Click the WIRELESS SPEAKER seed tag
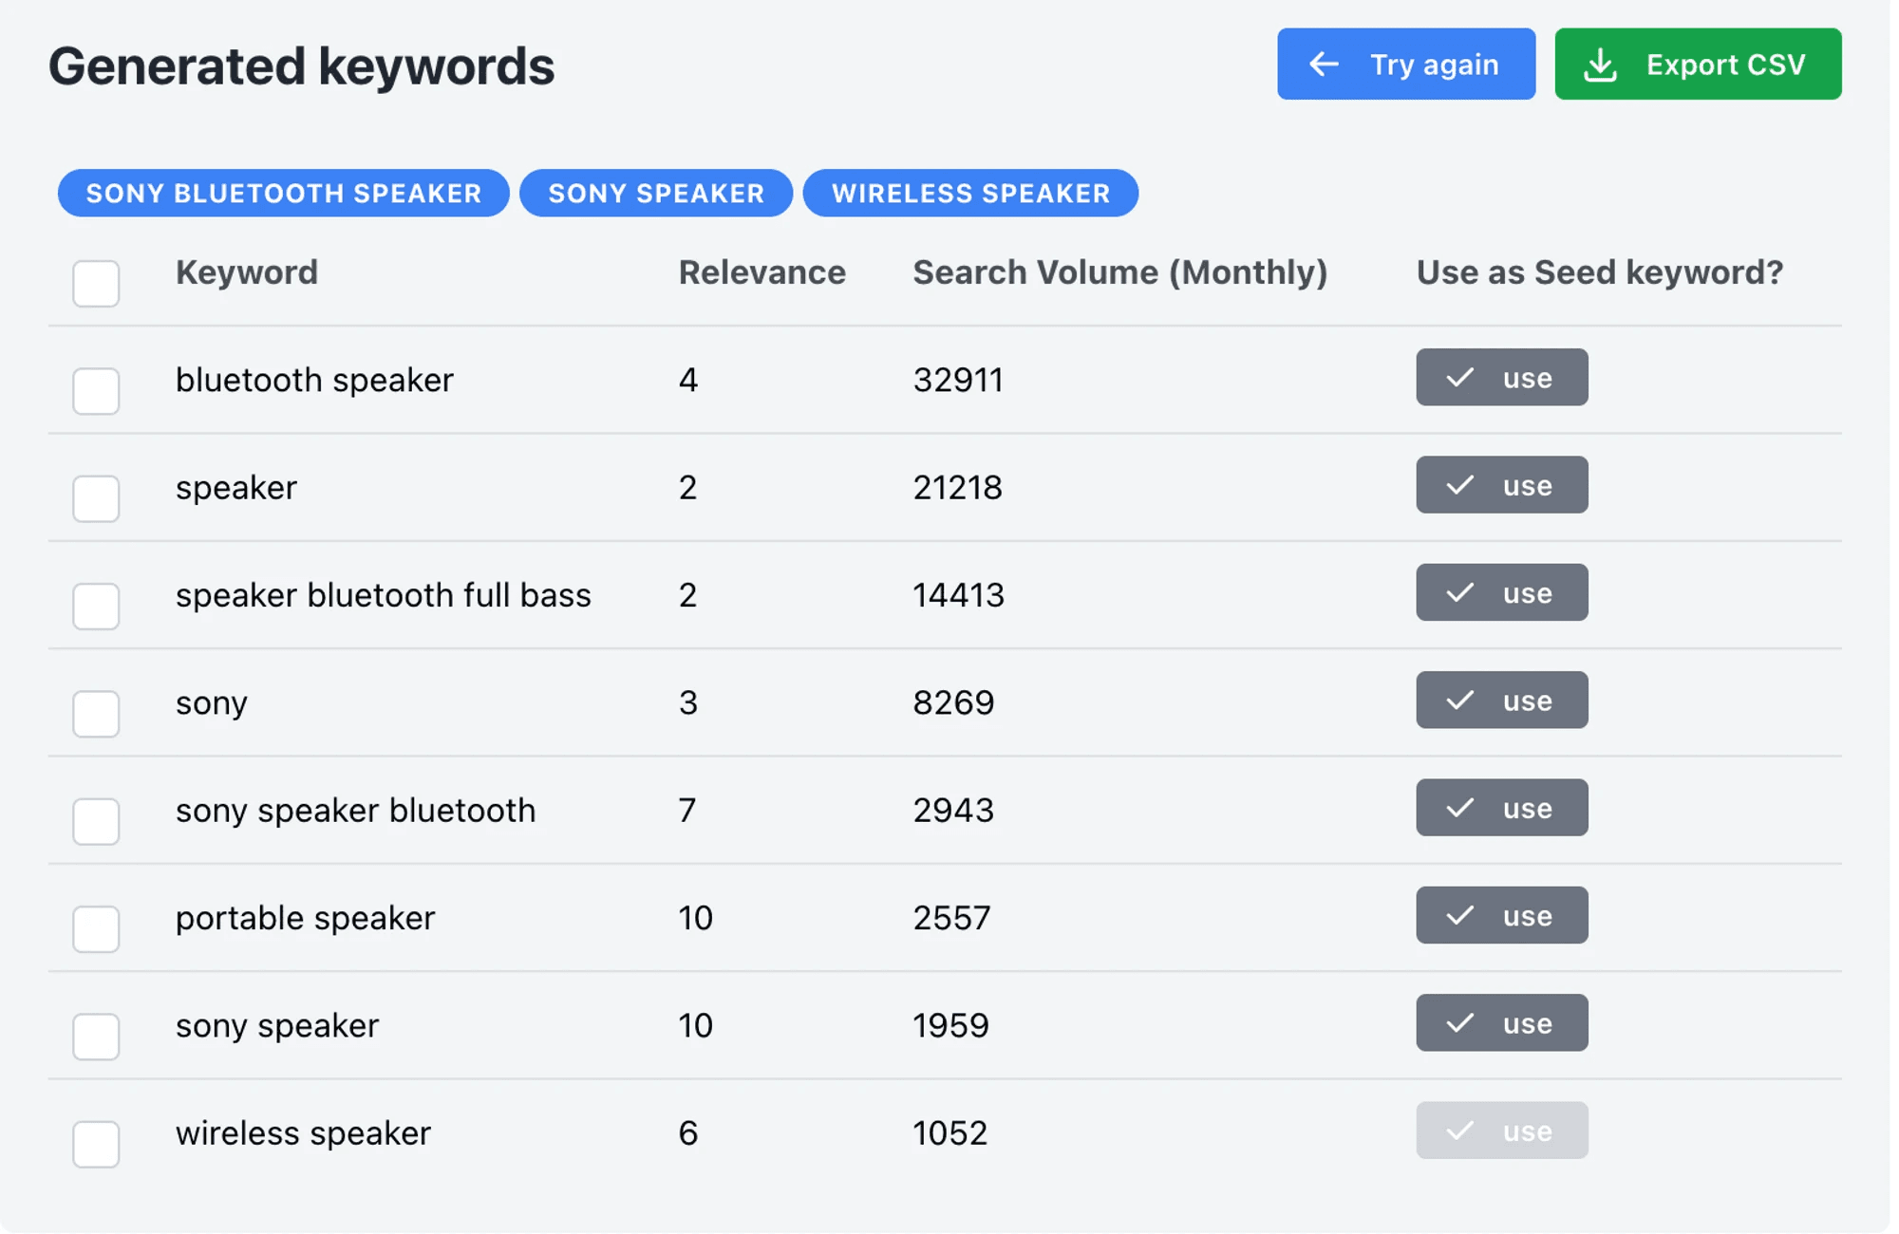The height and width of the screenshot is (1234, 1899). point(970,194)
